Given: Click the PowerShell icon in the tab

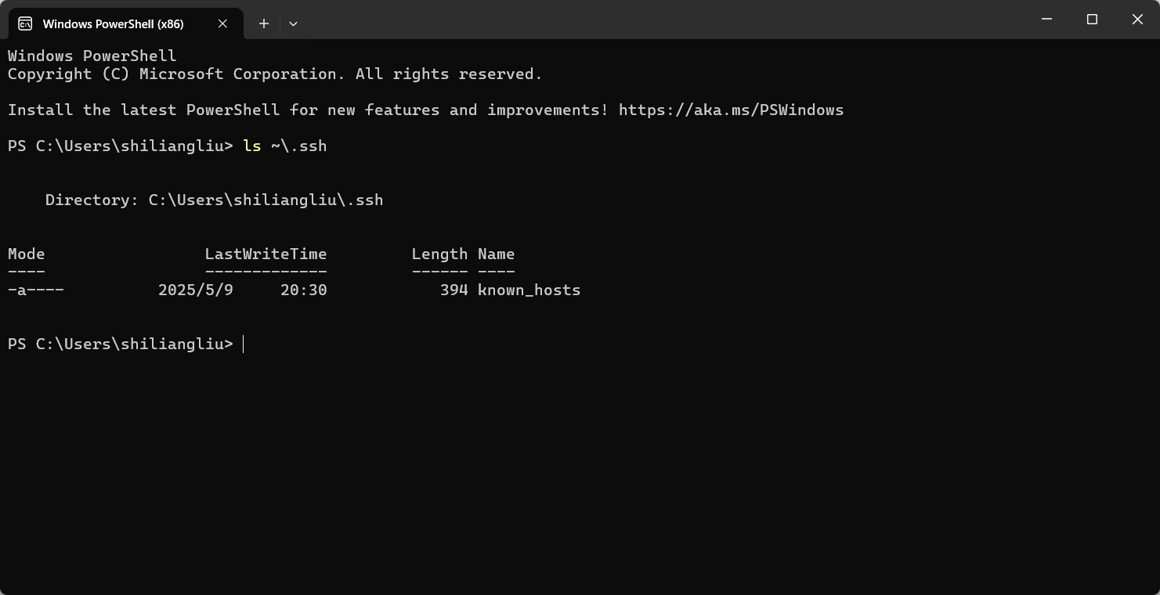Looking at the screenshot, I should tap(25, 23).
